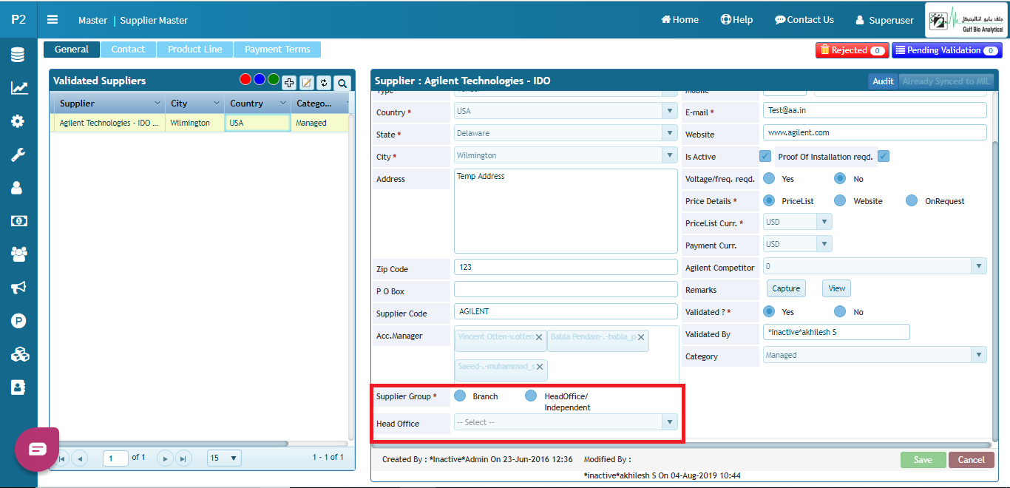Screen dimensions: 1010x488
Task: Open the page size dropdown showing 15
Action: click(225, 458)
